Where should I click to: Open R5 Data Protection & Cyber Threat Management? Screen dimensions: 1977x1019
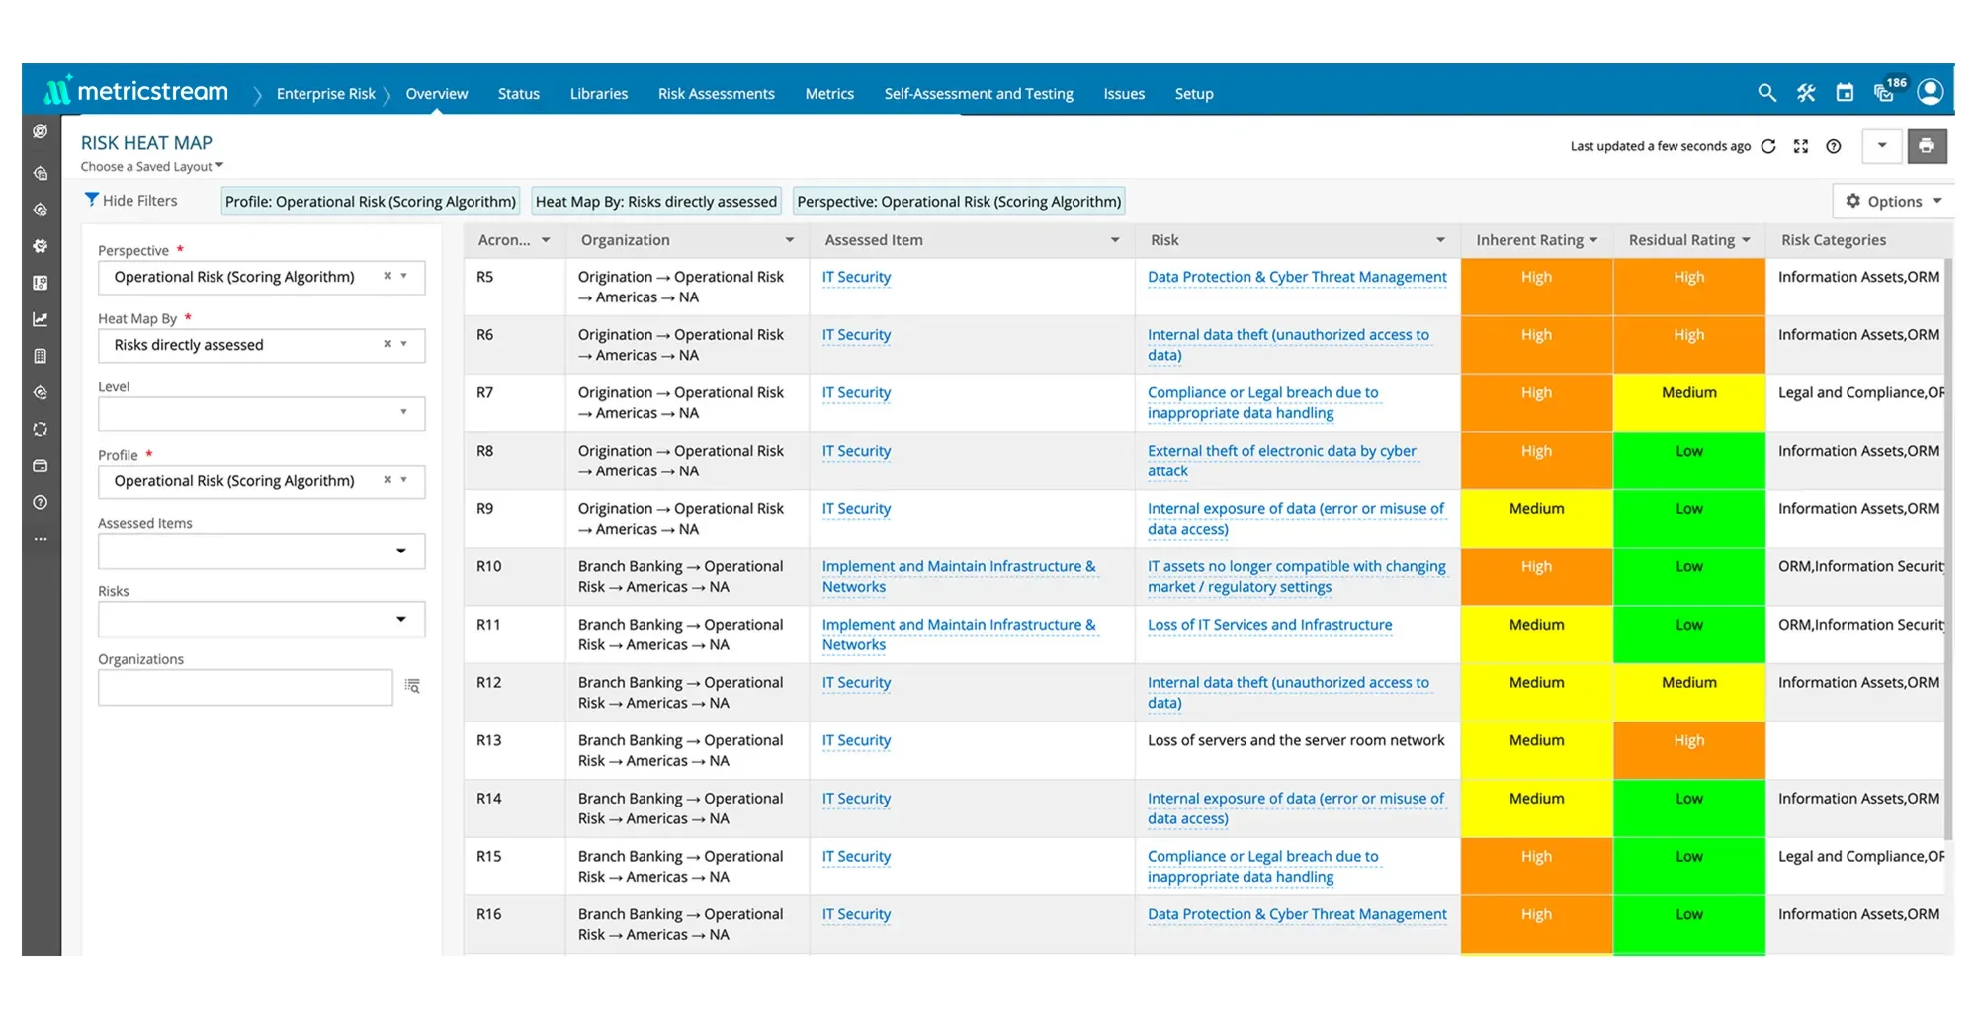click(x=1297, y=277)
